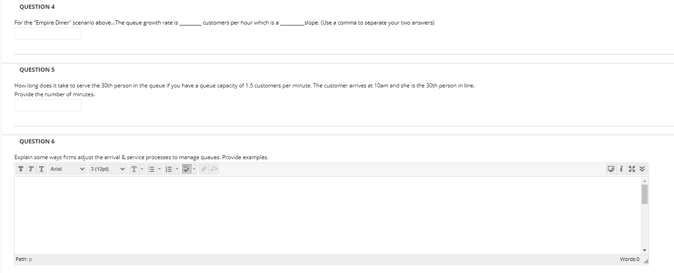This screenshot has width=674, height=273.
Task: Open the preview monitor icon
Action: pos(611,169)
